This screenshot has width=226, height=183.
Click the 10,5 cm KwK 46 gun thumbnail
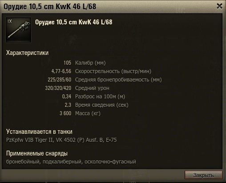click(19, 30)
